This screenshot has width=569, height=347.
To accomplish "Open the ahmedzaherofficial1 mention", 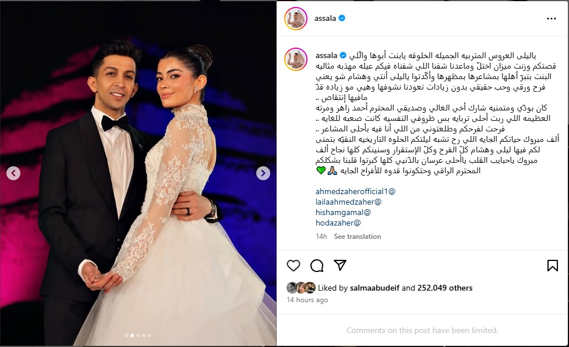I will coord(355,191).
